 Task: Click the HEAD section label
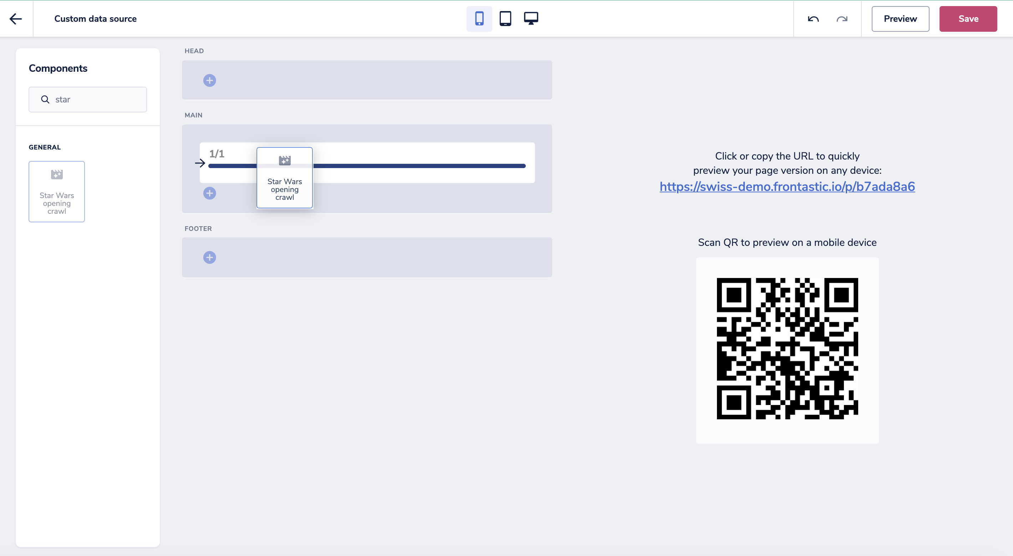(194, 51)
